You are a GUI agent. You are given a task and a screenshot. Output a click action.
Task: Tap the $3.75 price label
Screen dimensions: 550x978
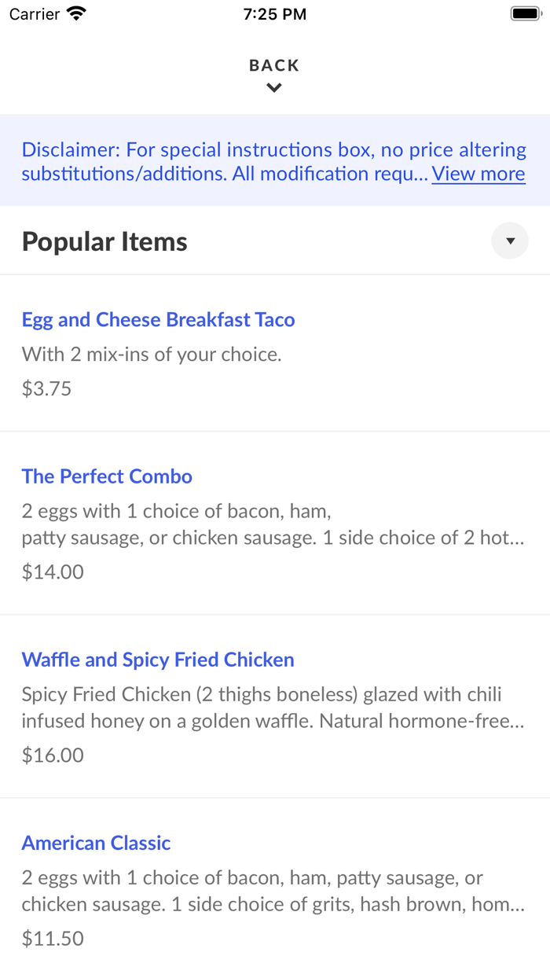tap(46, 388)
